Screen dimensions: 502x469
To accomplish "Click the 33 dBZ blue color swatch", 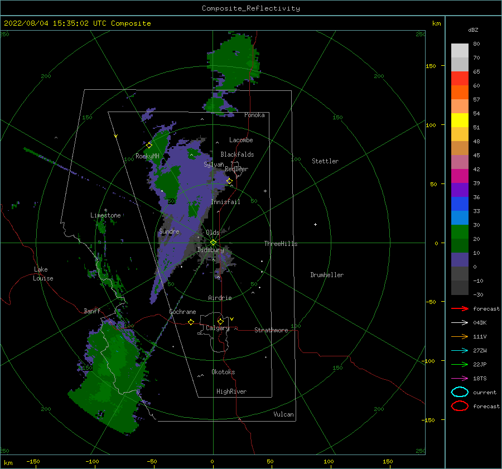I will [x=460, y=217].
